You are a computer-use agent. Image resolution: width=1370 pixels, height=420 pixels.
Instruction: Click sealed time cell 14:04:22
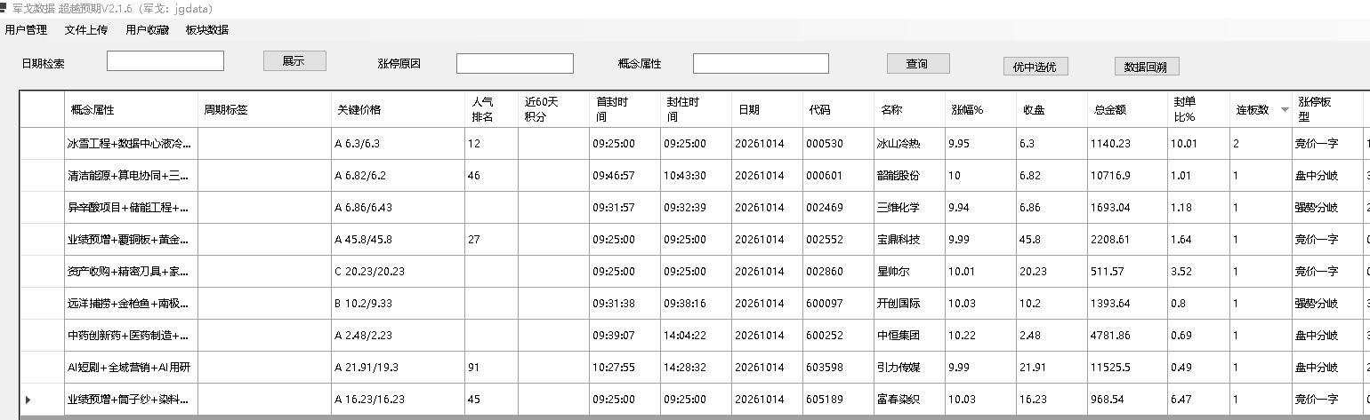tap(696, 335)
